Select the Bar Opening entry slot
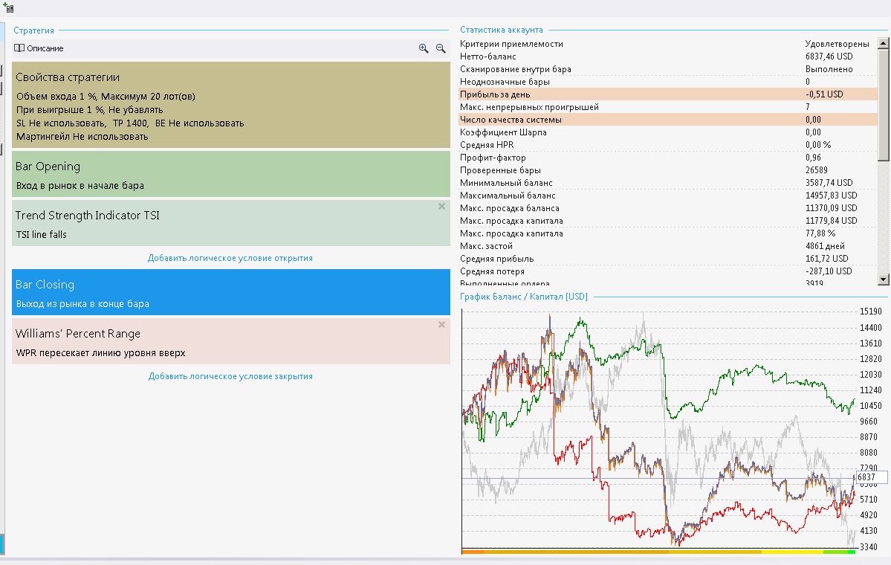The width and height of the screenshot is (891, 565). click(x=230, y=174)
